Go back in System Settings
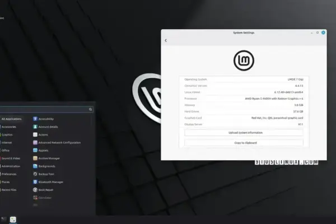This screenshot has height=224, width=336. (x=166, y=40)
